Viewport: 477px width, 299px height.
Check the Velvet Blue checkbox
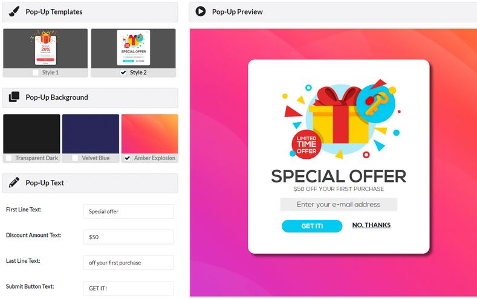pyautogui.click(x=75, y=158)
